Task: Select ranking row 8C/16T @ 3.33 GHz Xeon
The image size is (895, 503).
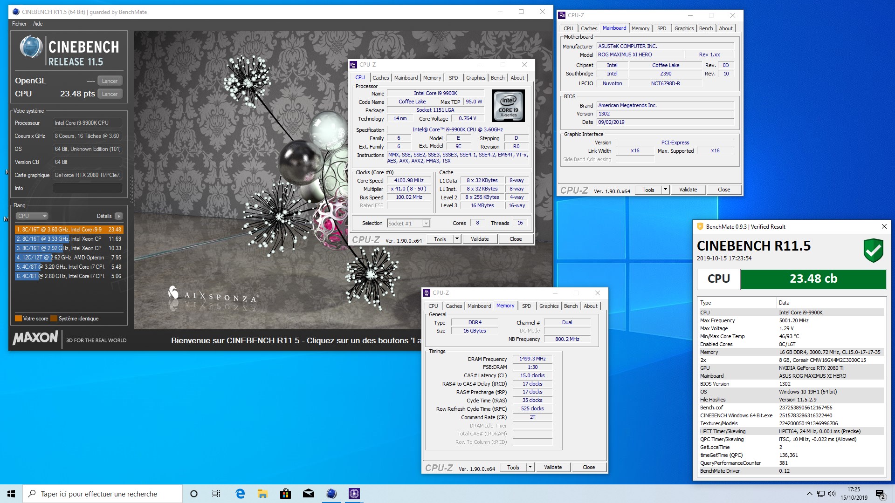Action: click(x=69, y=239)
